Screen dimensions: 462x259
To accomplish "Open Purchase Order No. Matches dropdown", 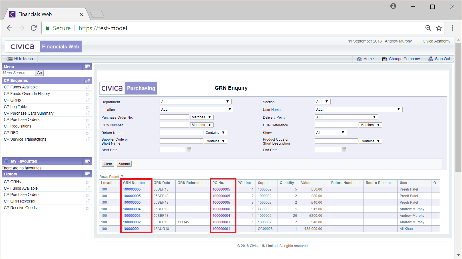I will [x=202, y=117].
